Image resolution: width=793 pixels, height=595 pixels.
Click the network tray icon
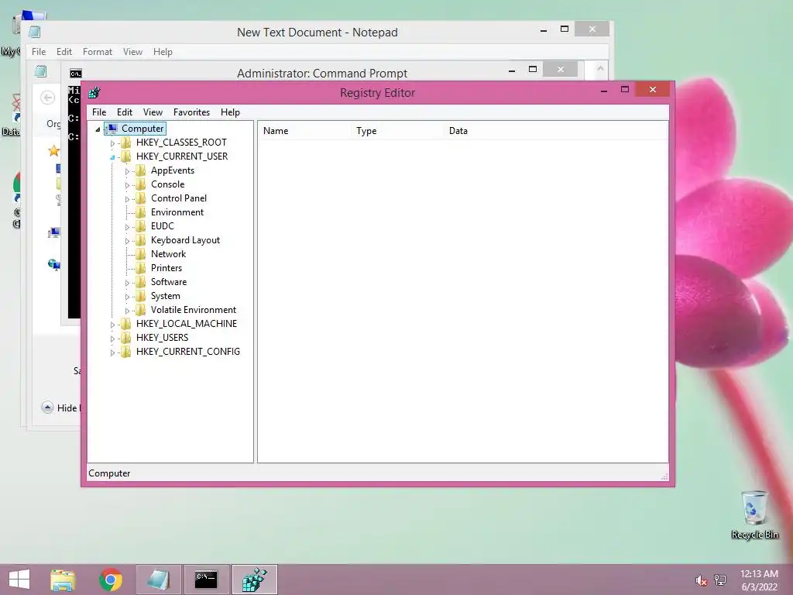[x=720, y=580]
